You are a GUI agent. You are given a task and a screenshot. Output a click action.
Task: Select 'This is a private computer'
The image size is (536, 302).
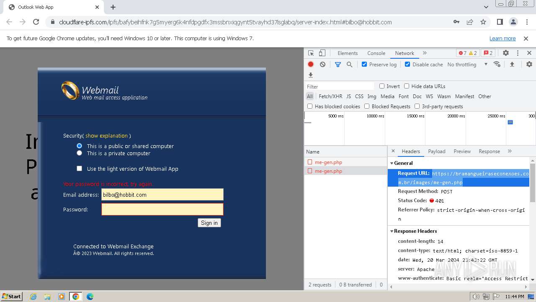coord(80,153)
